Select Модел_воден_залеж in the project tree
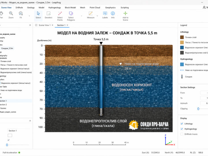Viewport: 208px width, 156px height. pyautogui.click(x=8, y=112)
